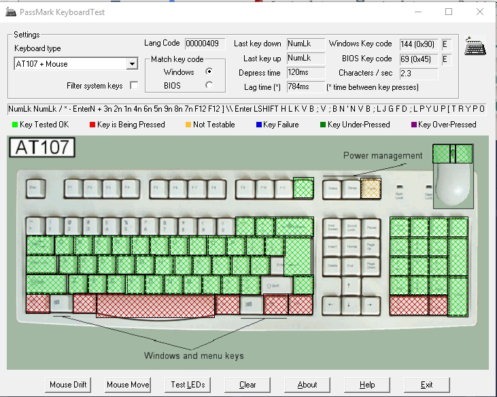Click the down arrow key

[352, 305]
